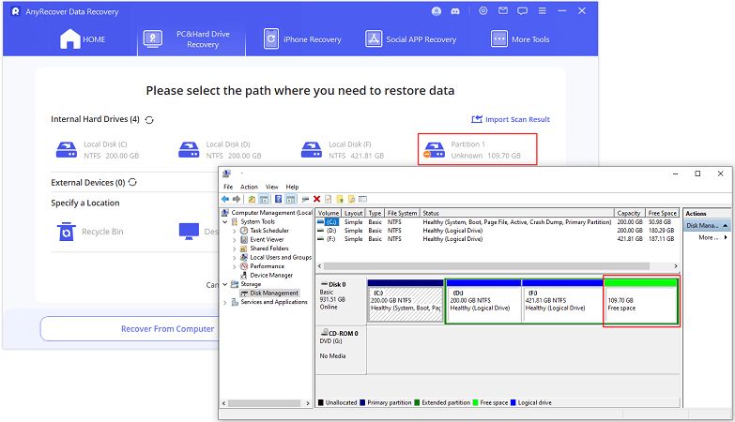Click the Up one level folder icon
735x422 pixels.
click(252, 199)
